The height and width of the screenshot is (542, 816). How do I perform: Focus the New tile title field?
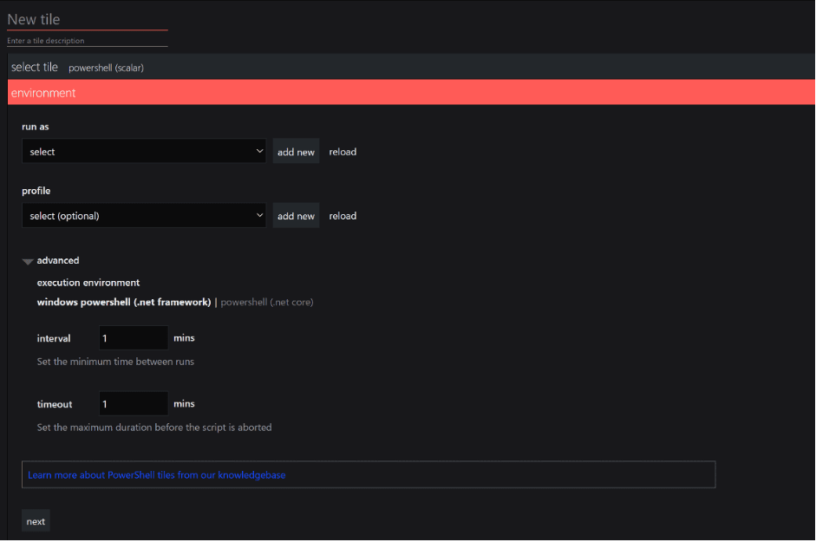[x=87, y=19]
